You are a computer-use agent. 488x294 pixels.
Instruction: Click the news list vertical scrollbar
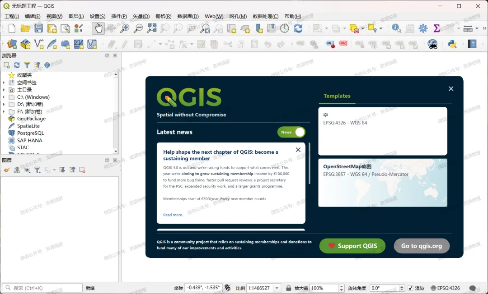[x=310, y=163]
